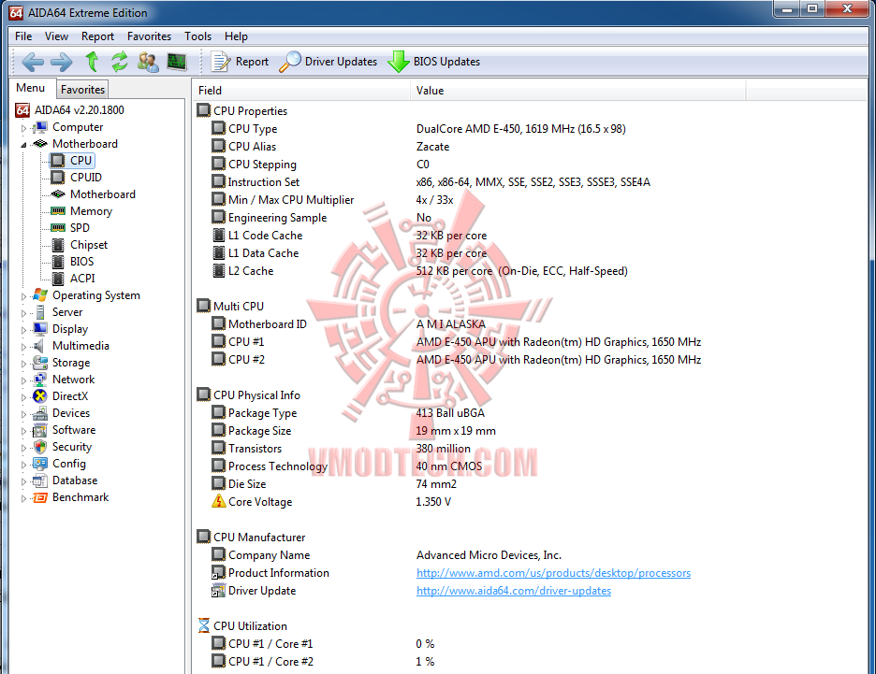The width and height of the screenshot is (876, 674).
Task: Open the Help menu
Action: coord(237,36)
